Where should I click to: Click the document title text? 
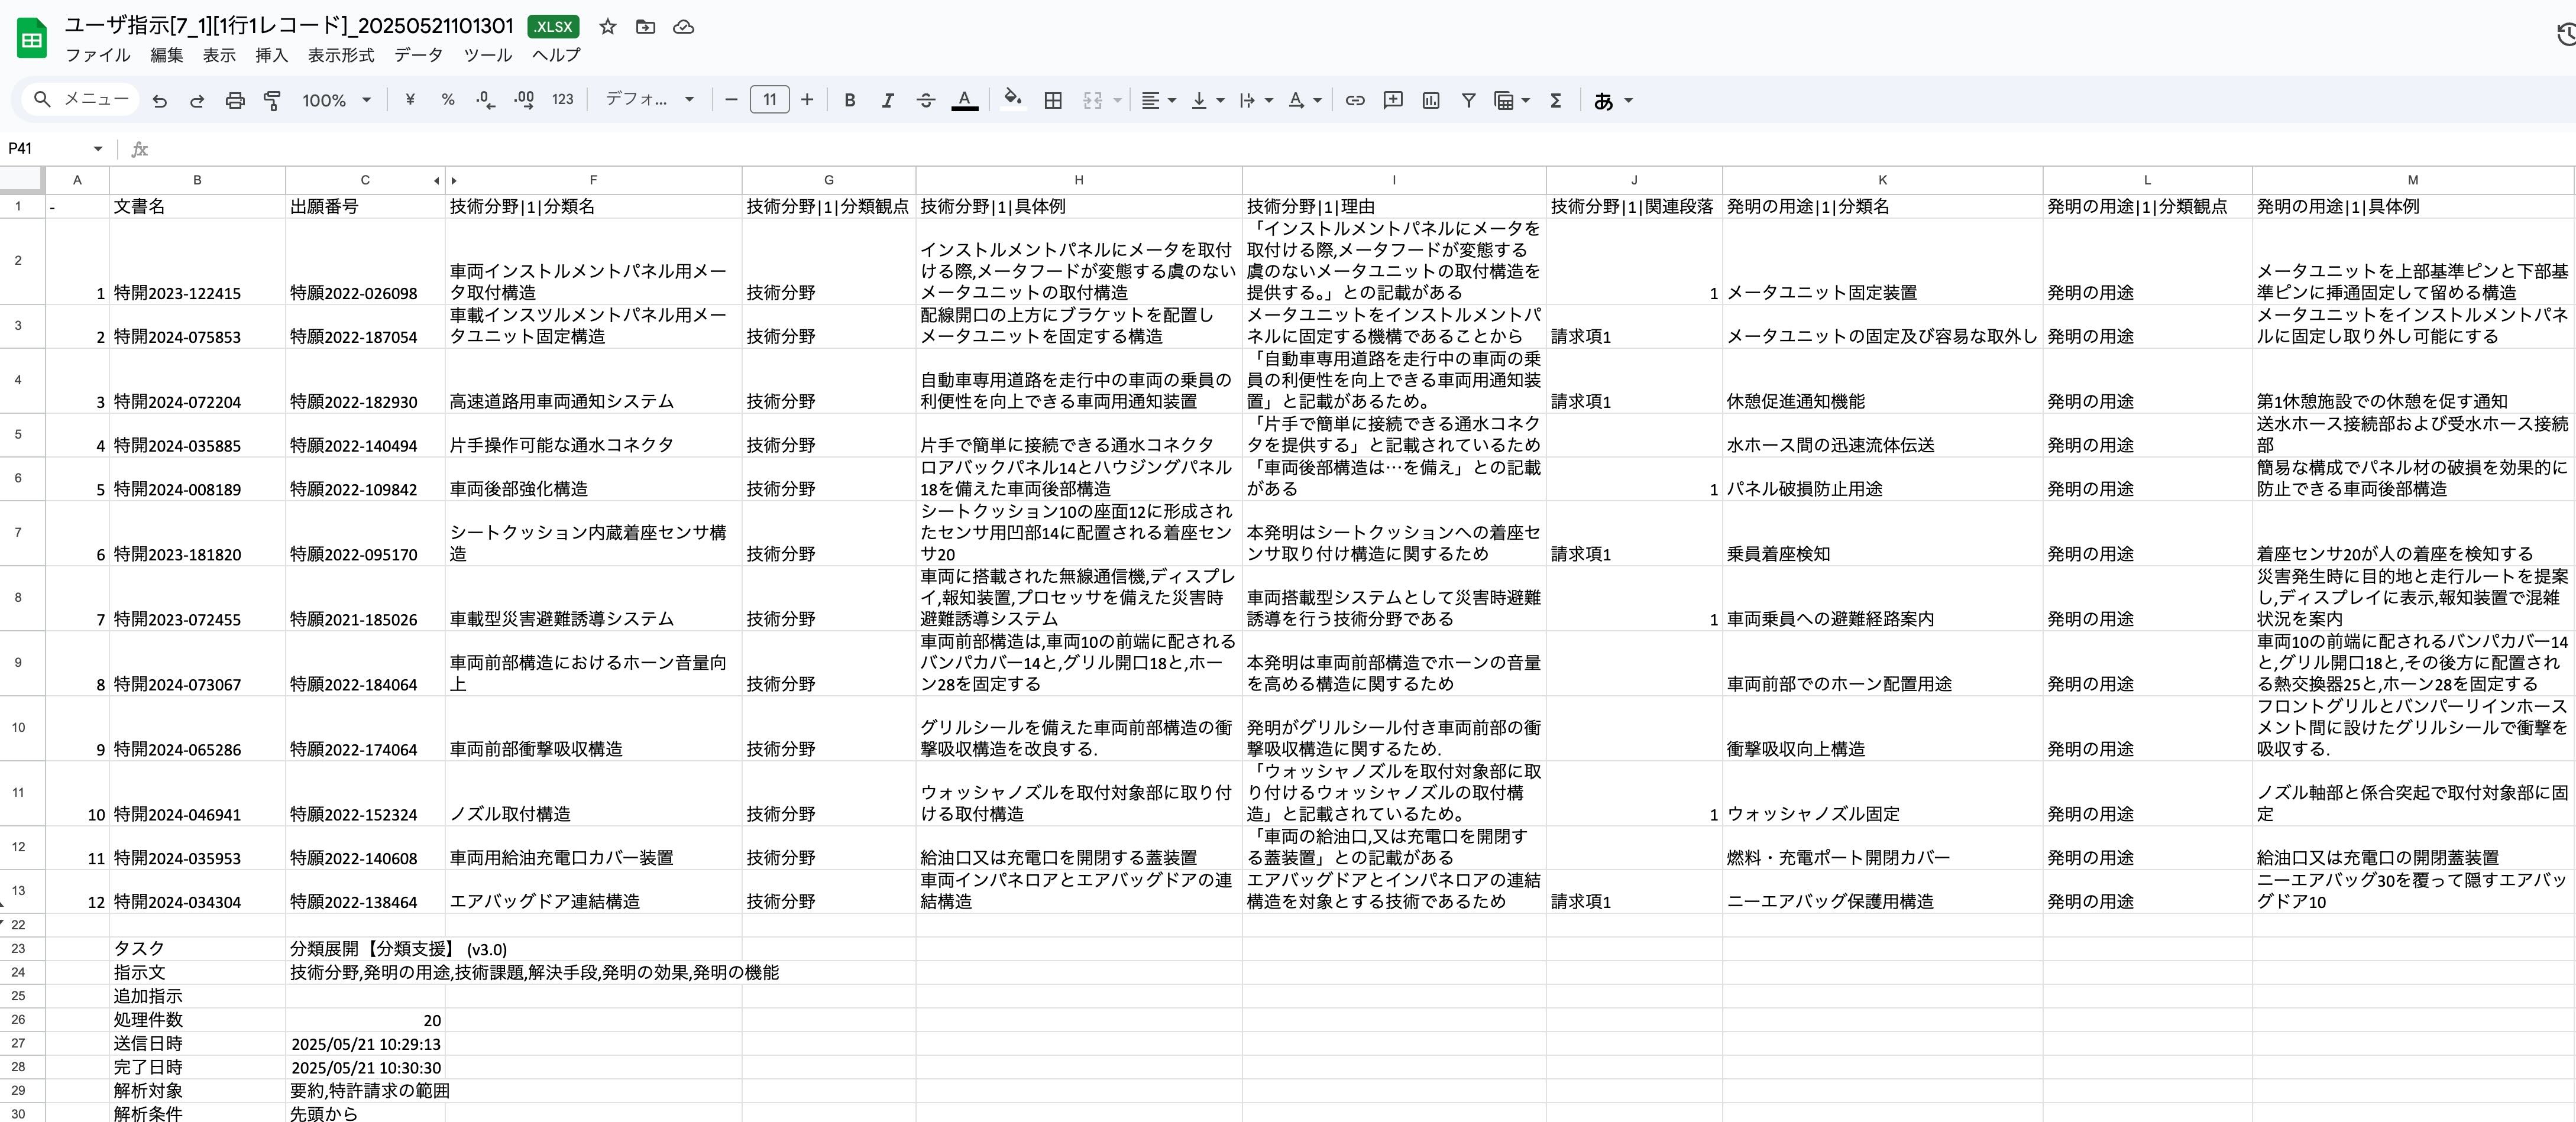point(289,26)
